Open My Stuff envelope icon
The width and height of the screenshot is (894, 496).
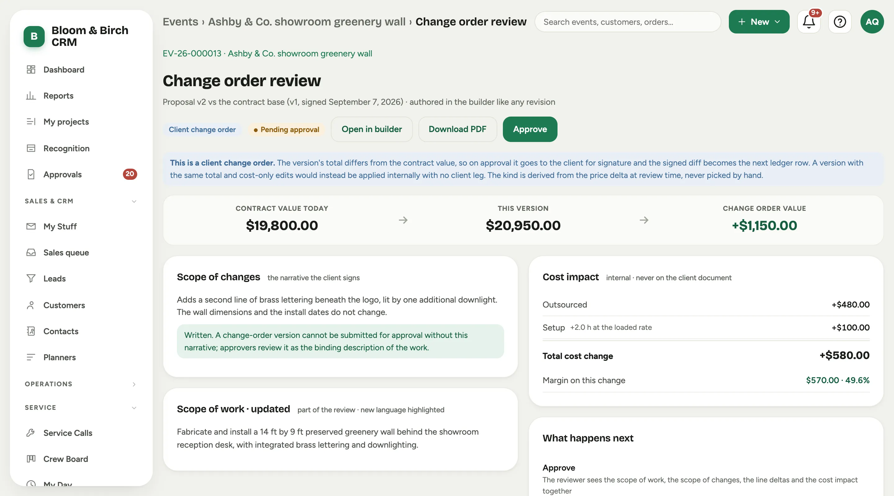pos(31,226)
